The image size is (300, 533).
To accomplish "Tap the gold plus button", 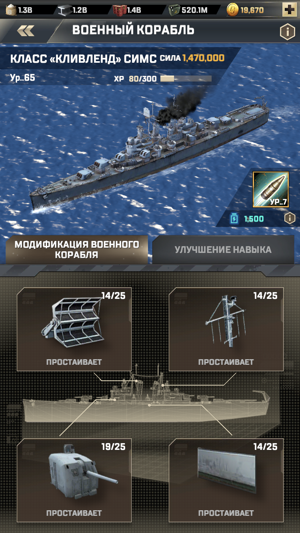I will click(289, 10).
